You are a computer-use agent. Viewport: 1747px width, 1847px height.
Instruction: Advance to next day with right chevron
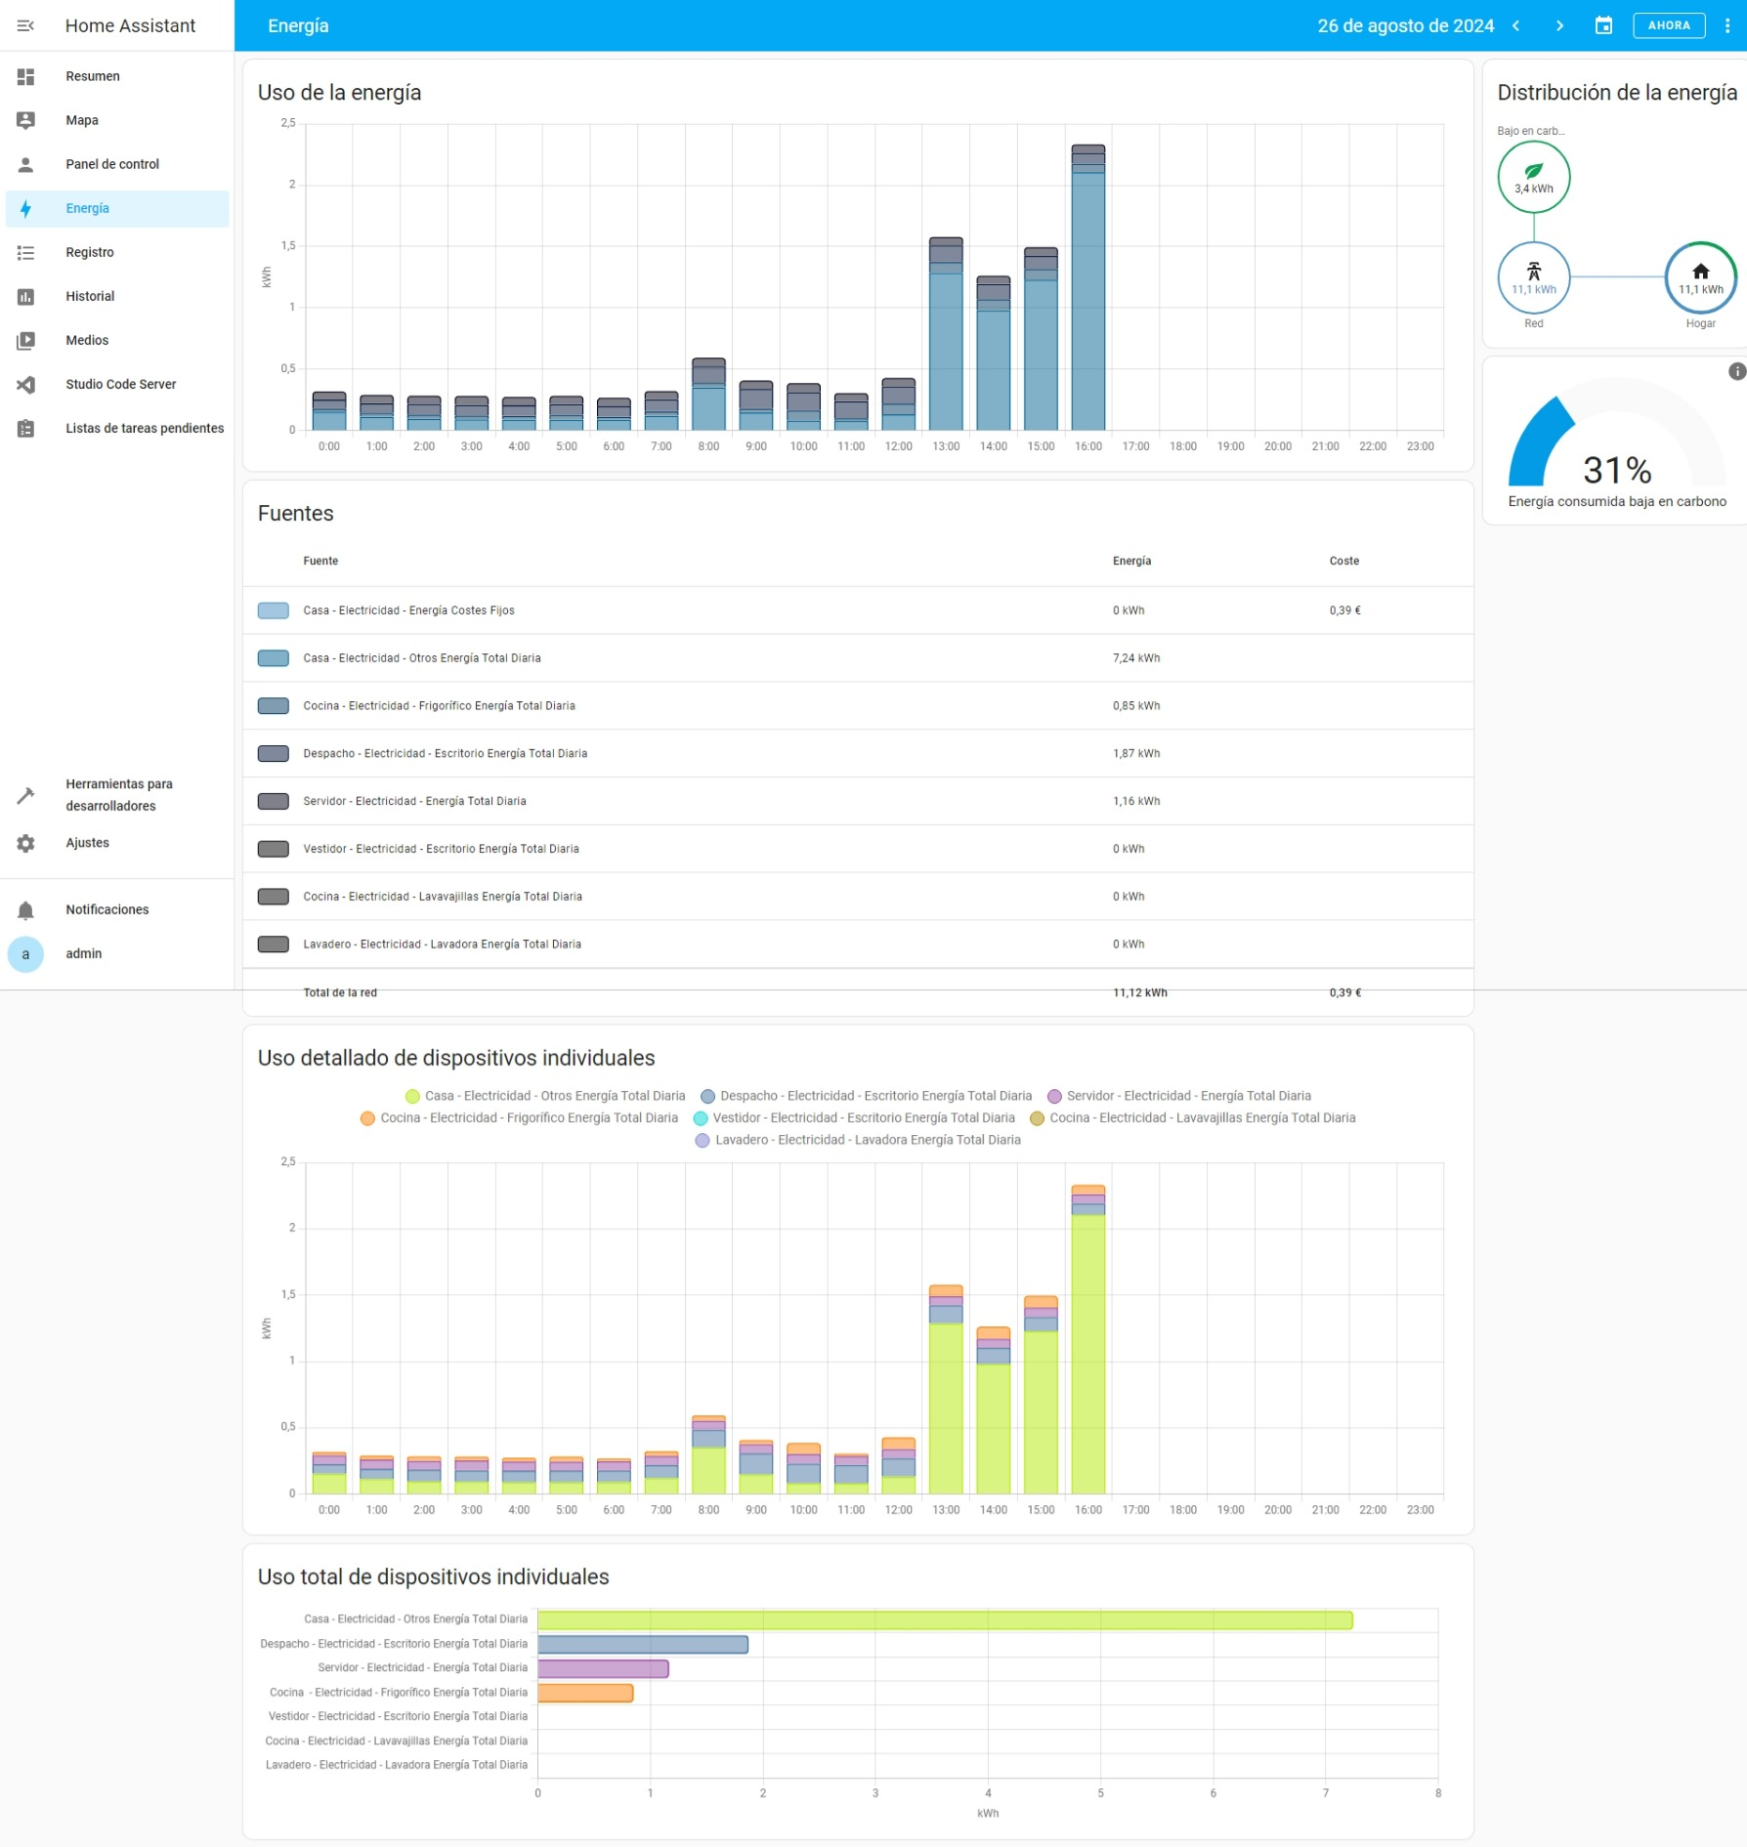click(x=1559, y=25)
